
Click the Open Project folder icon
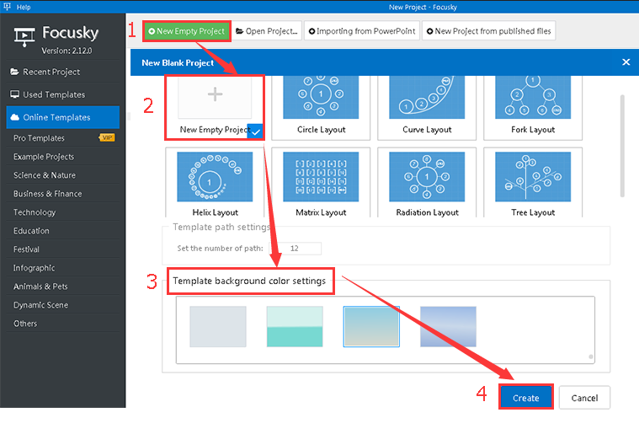[240, 31]
